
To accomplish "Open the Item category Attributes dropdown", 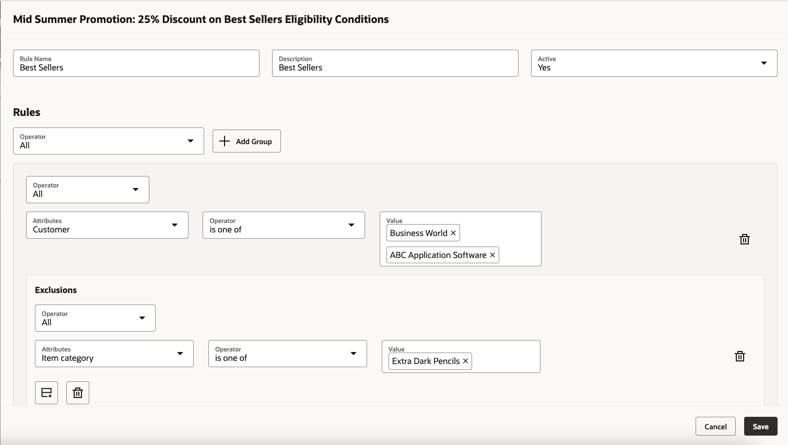I will click(x=114, y=354).
